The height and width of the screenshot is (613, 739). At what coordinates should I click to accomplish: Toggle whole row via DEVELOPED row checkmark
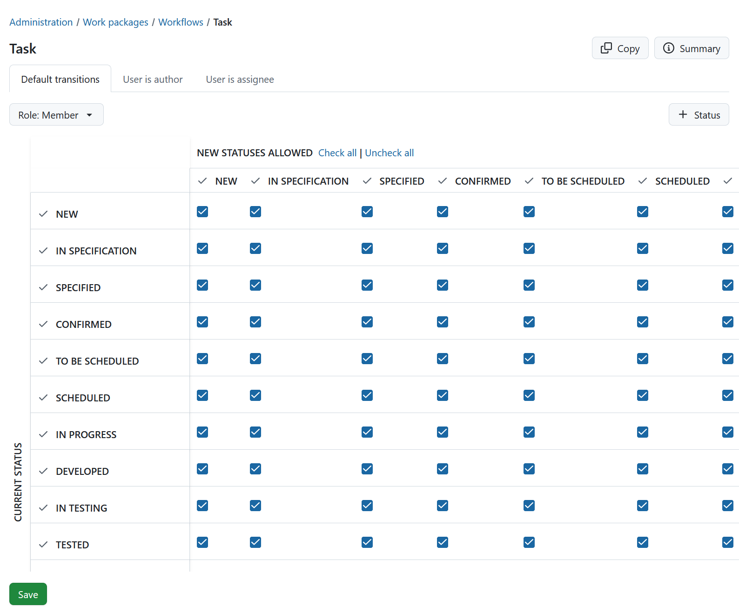click(43, 471)
